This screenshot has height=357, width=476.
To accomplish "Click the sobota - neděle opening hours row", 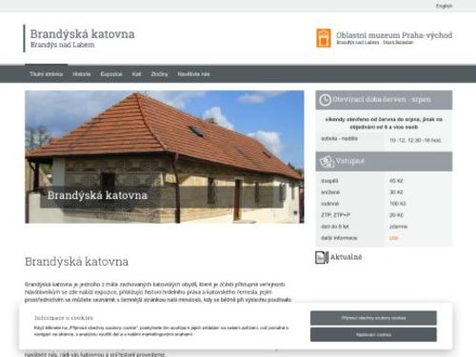I will pyautogui.click(x=384, y=140).
